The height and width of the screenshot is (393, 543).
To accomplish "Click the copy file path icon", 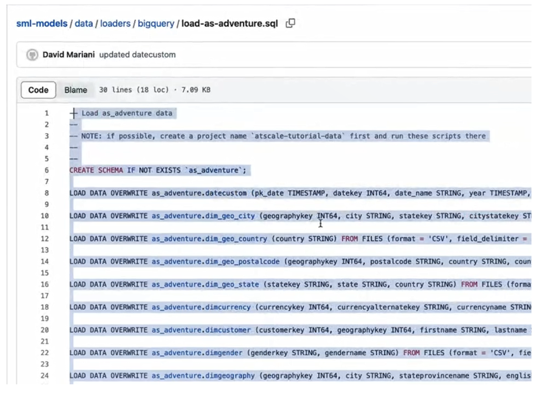I will (x=290, y=23).
